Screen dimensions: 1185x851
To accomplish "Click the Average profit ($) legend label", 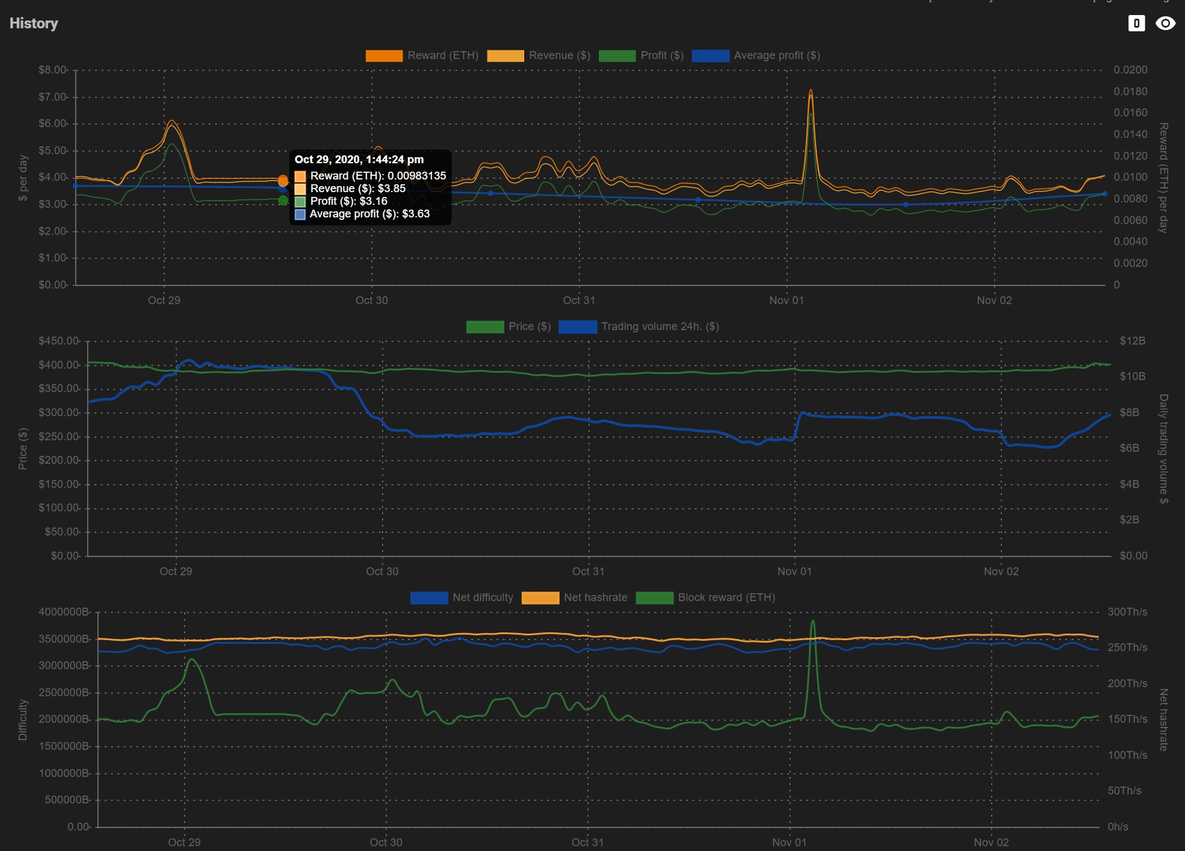I will (x=777, y=55).
